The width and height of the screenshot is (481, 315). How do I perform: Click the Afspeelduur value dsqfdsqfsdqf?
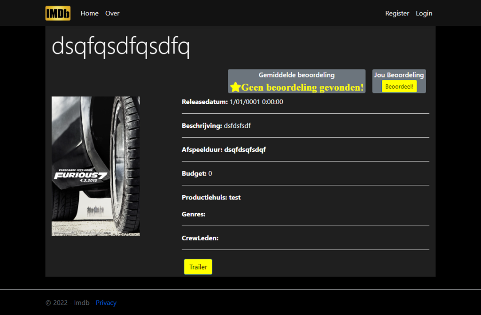tap(245, 150)
